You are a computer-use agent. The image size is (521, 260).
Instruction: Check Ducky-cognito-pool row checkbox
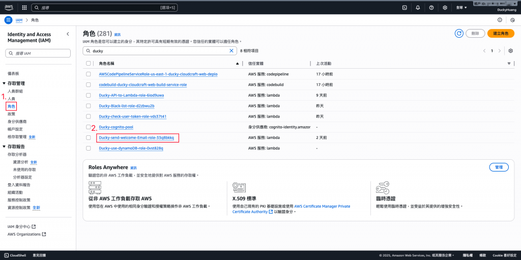point(89,127)
